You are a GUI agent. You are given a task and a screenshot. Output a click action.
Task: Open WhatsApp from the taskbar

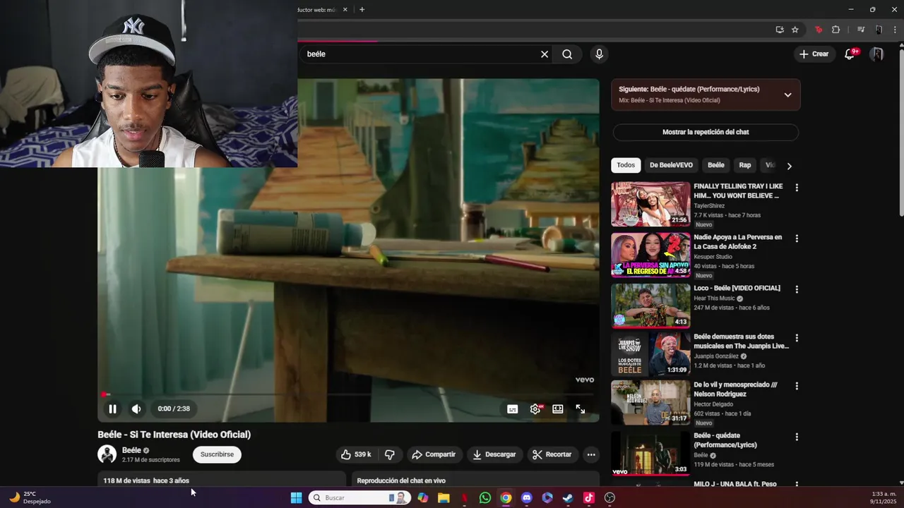(485, 498)
